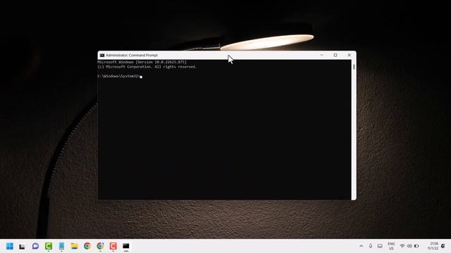
Task: Select the Command Prompt taskbar button
Action: (126, 246)
